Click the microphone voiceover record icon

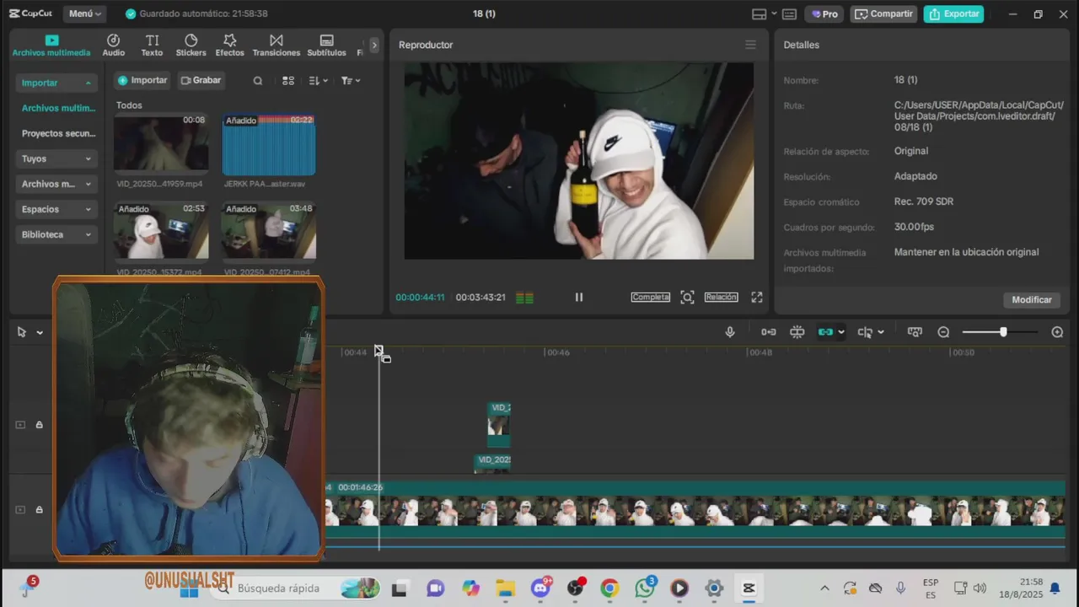coord(730,332)
